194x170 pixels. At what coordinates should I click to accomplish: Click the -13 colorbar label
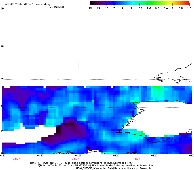click(x=97, y=8)
